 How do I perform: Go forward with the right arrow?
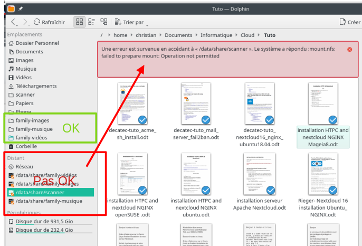tap(25, 22)
